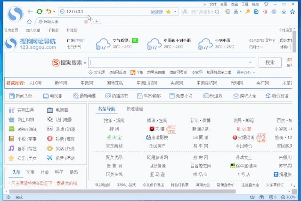Select the 军事 news tab
This screenshot has width=301, height=201.
[30, 172]
